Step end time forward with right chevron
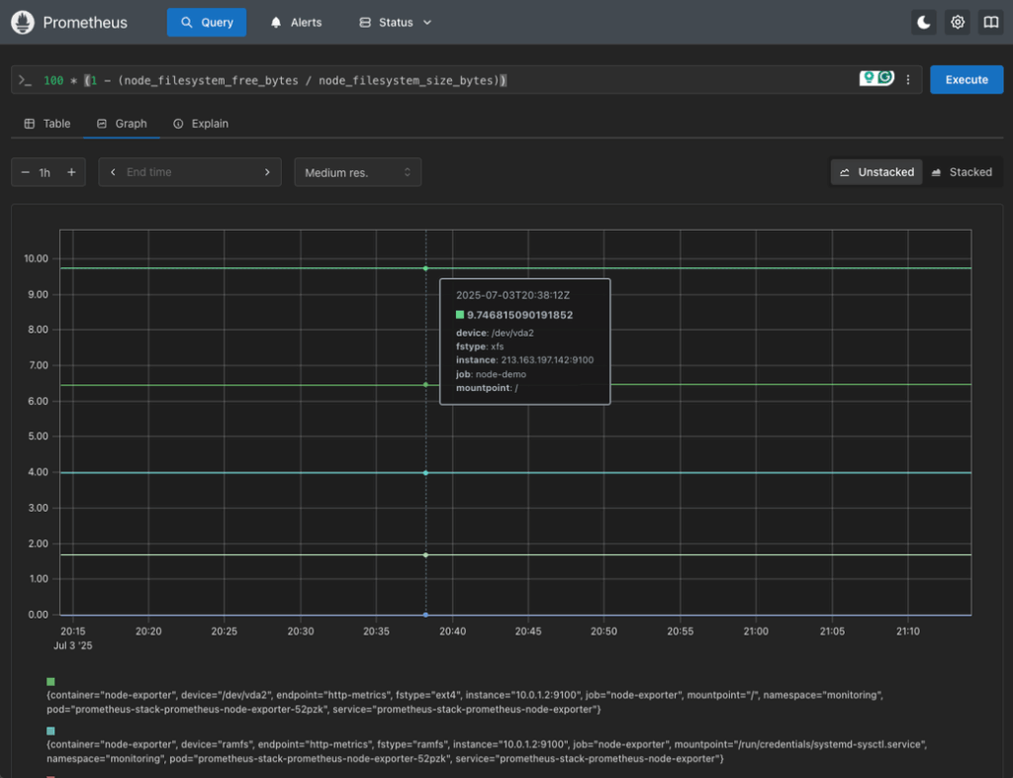The width and height of the screenshot is (1013, 778). point(267,172)
